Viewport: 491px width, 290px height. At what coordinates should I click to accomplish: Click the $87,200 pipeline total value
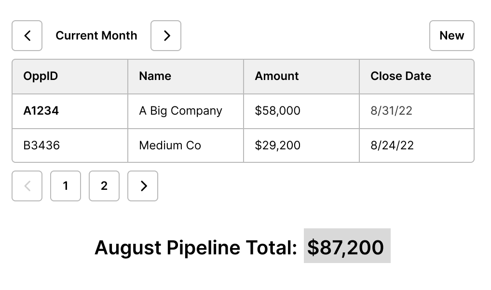(346, 247)
